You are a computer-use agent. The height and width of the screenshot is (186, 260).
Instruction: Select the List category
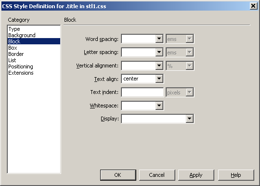click(34, 60)
